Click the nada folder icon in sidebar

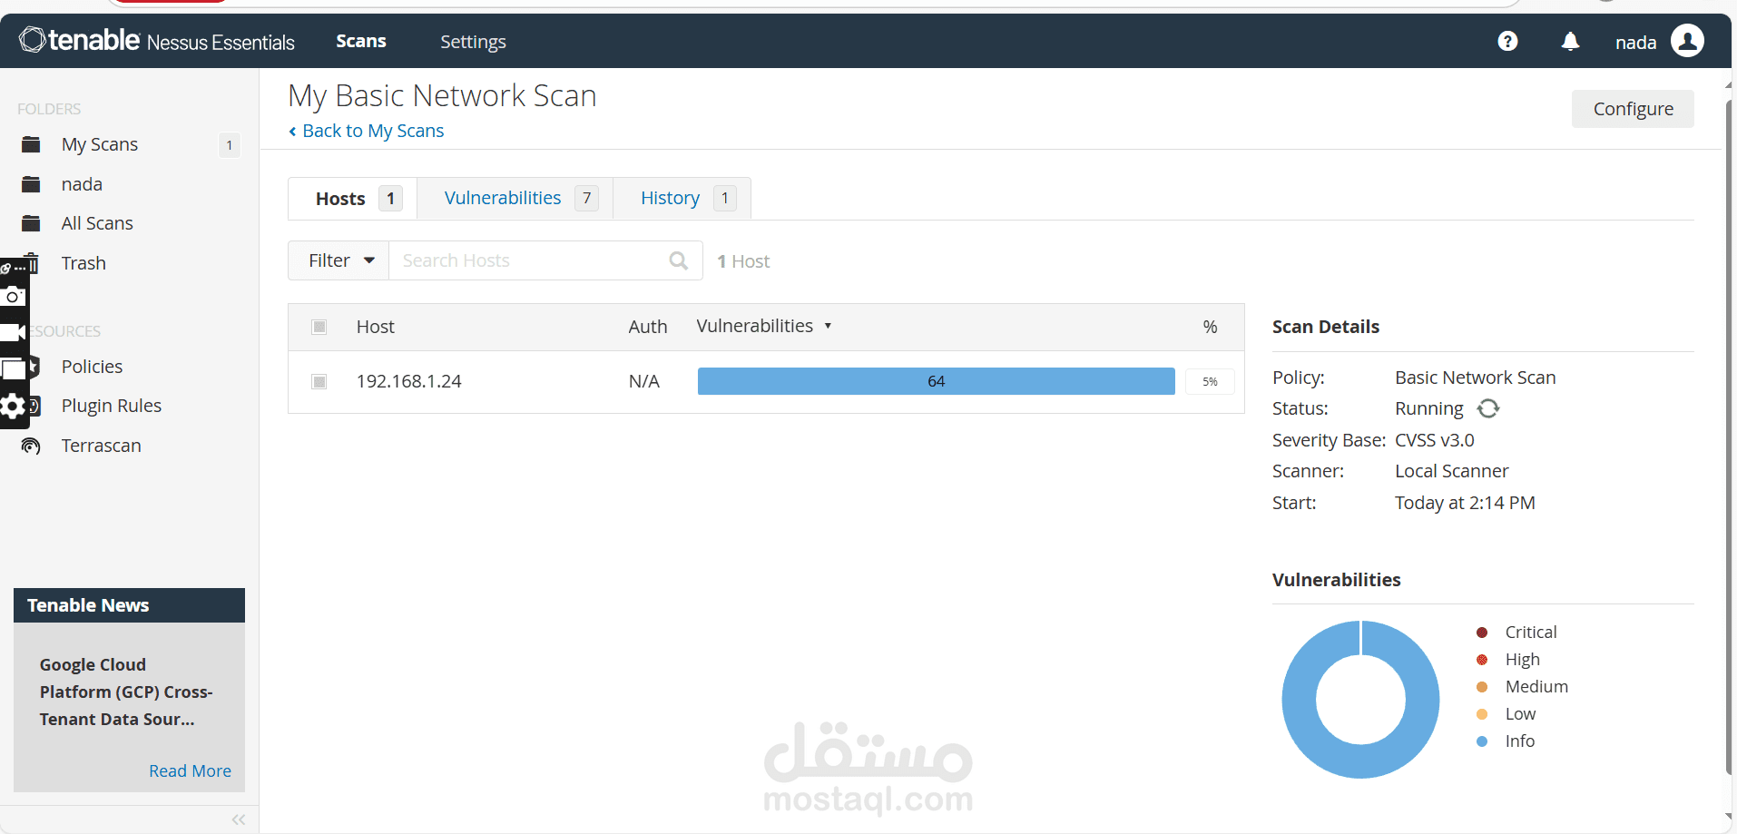pyautogui.click(x=31, y=184)
